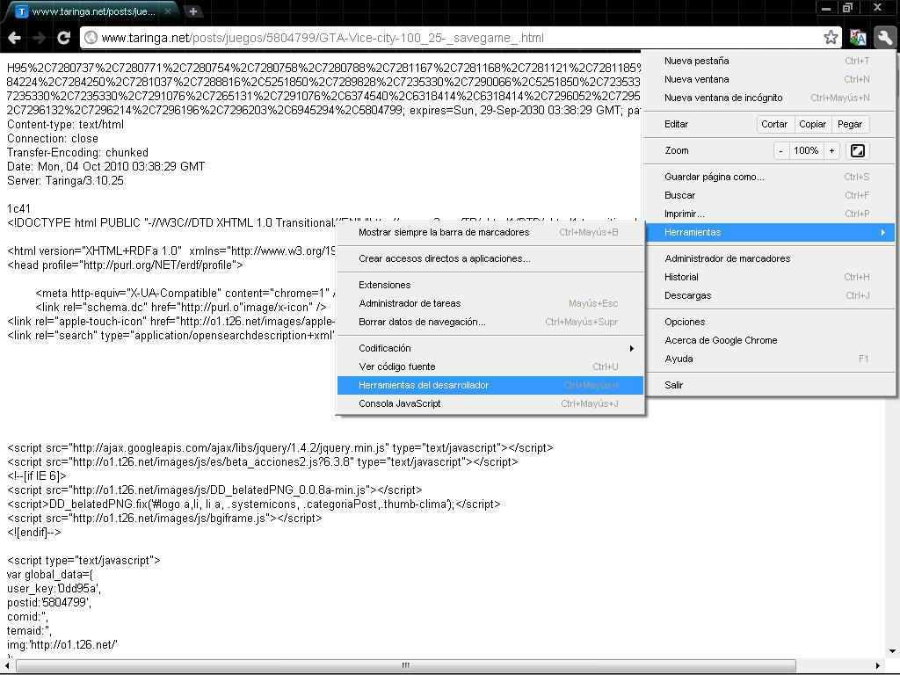Click the 'Server: Taringa/3.10.25' line

coord(65,181)
